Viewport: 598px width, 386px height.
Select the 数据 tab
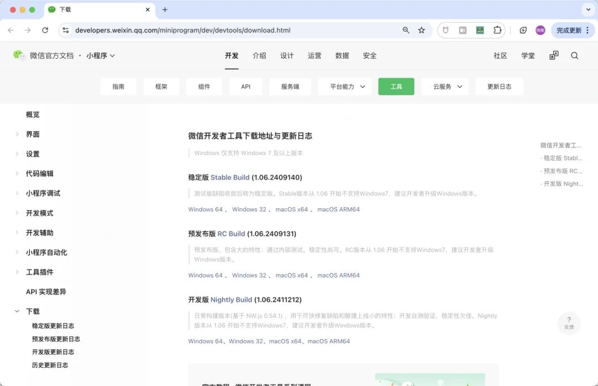click(342, 56)
